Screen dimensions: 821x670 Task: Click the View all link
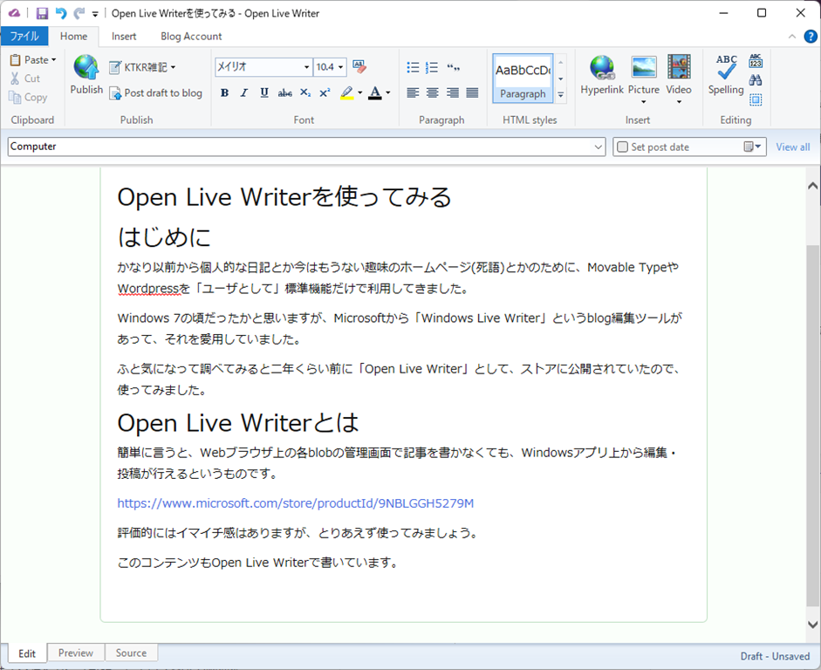793,147
